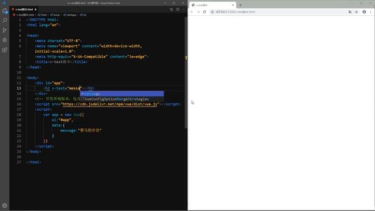This screenshot has height=211, width=375.
Task: Click the div id="app" line
Action: (x=50, y=83)
